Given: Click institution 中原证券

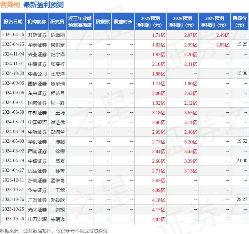Looking at the screenshot, I should point(37,64).
